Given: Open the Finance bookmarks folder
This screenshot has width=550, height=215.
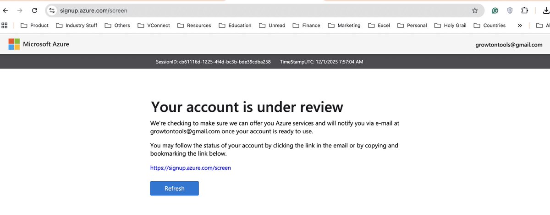Looking at the screenshot, I should [307, 26].
